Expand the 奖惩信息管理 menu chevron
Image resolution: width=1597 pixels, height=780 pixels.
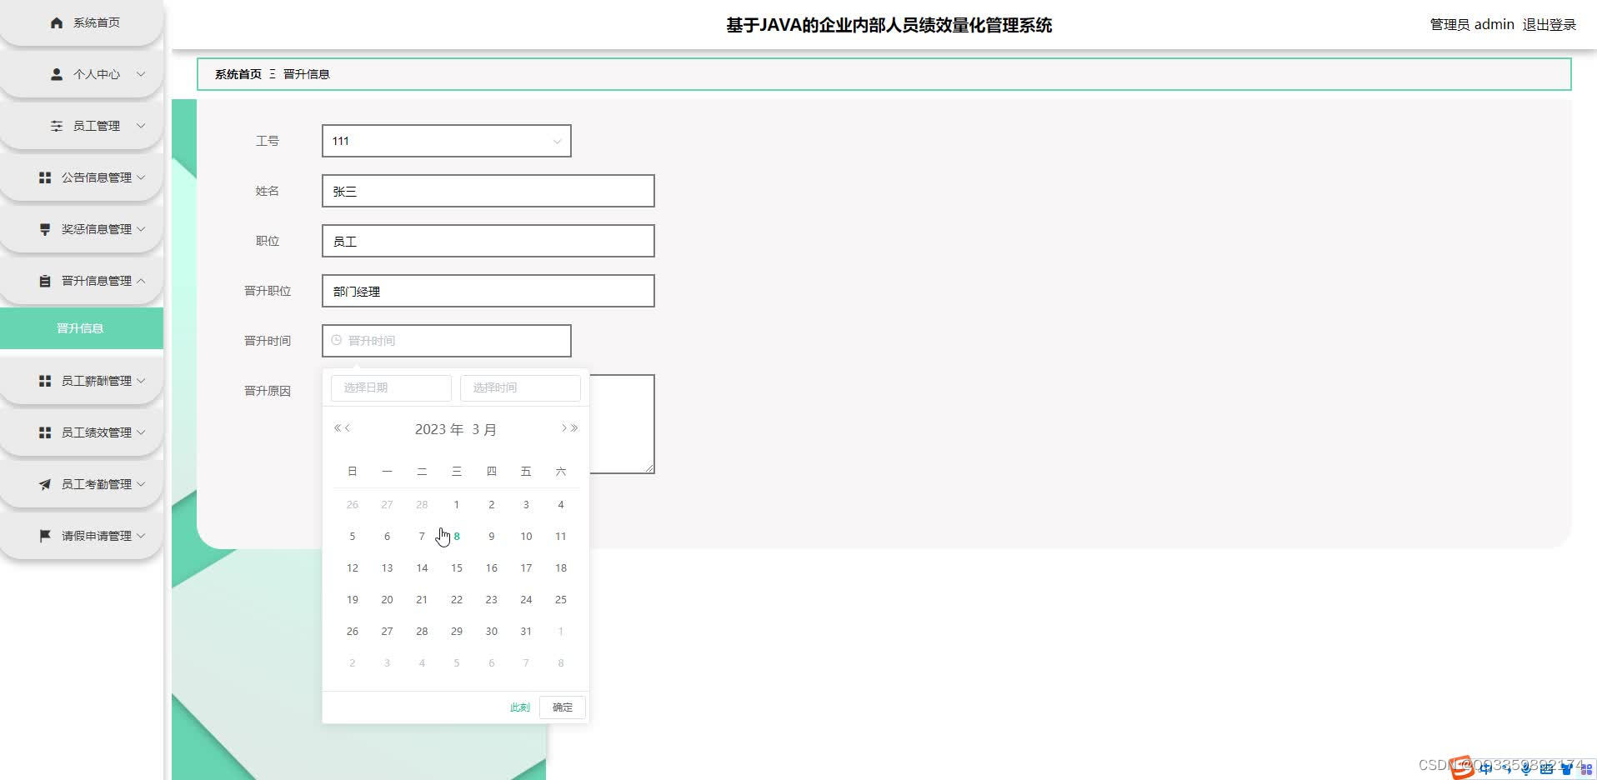141,229
